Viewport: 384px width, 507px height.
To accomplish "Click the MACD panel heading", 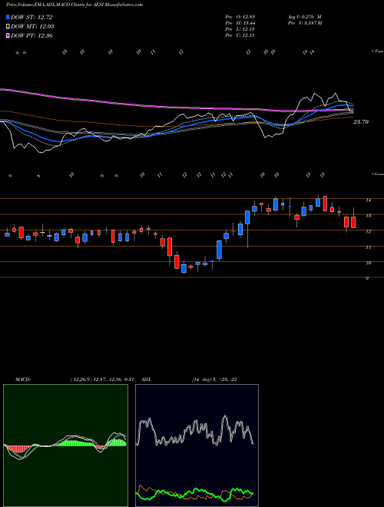I will (x=22, y=379).
